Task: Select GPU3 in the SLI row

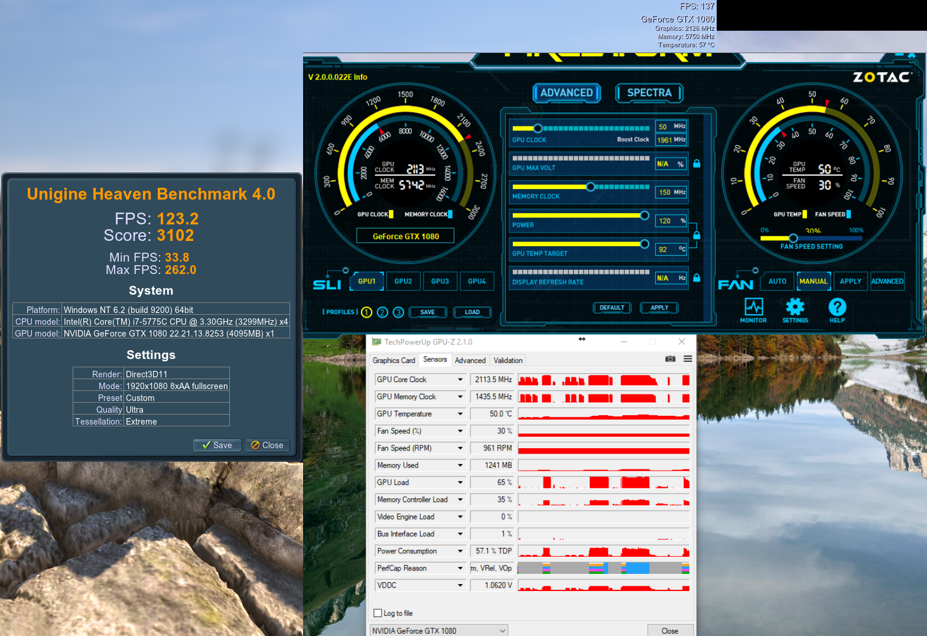Action: [440, 282]
